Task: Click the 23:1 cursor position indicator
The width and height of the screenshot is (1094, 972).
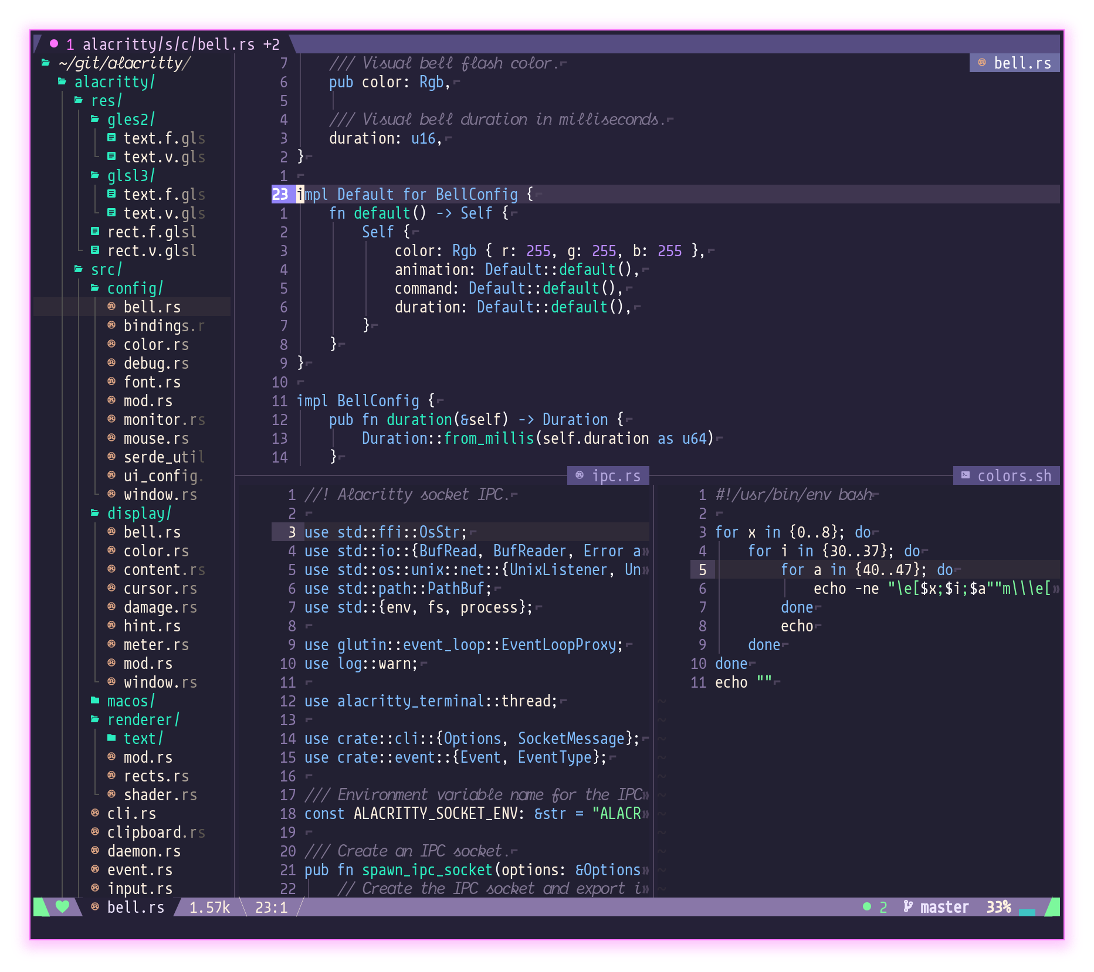Action: pos(272,907)
